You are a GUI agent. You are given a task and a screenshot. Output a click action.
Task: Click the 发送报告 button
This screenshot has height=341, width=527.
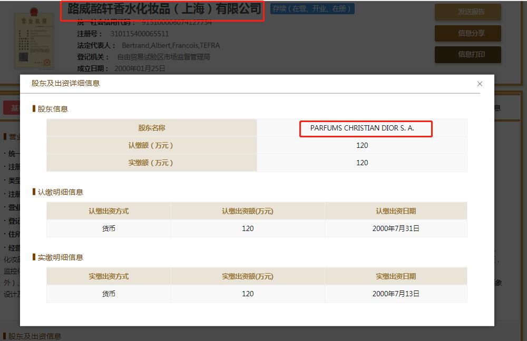tap(467, 12)
